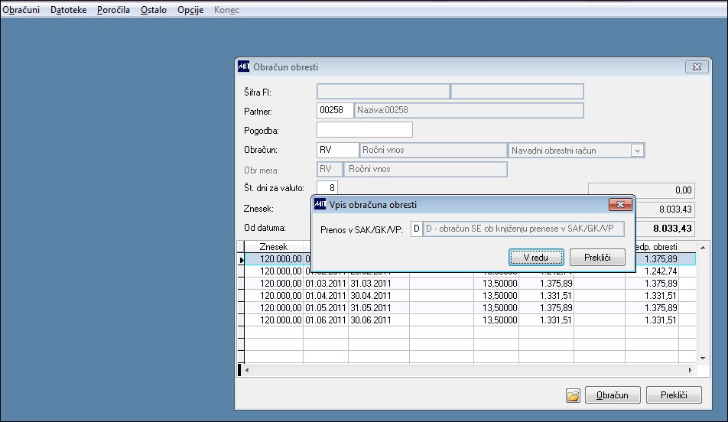The width and height of the screenshot is (728, 422).
Task: Close the Obračun obresti window
Action: 697,67
